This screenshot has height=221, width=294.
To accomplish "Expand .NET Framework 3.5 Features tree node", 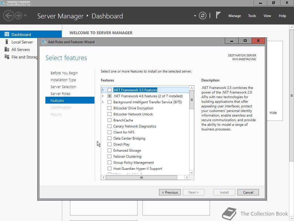I will tap(103, 90).
